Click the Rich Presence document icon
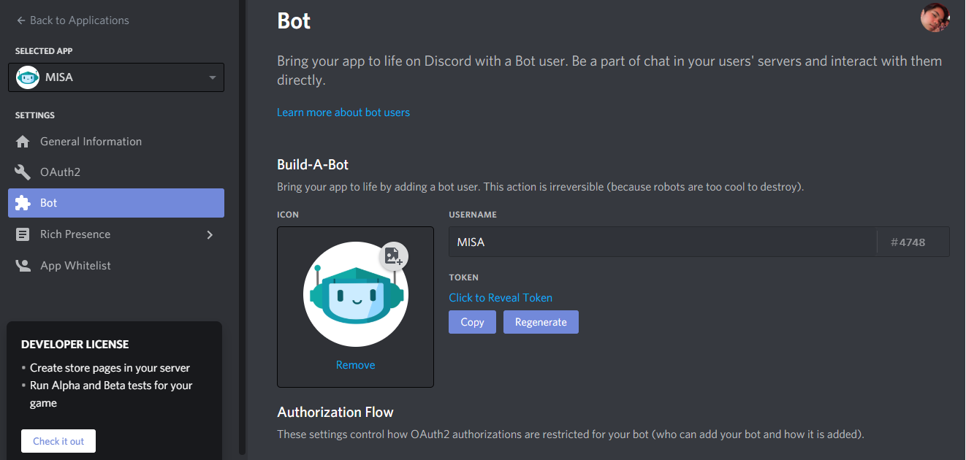 [23, 234]
